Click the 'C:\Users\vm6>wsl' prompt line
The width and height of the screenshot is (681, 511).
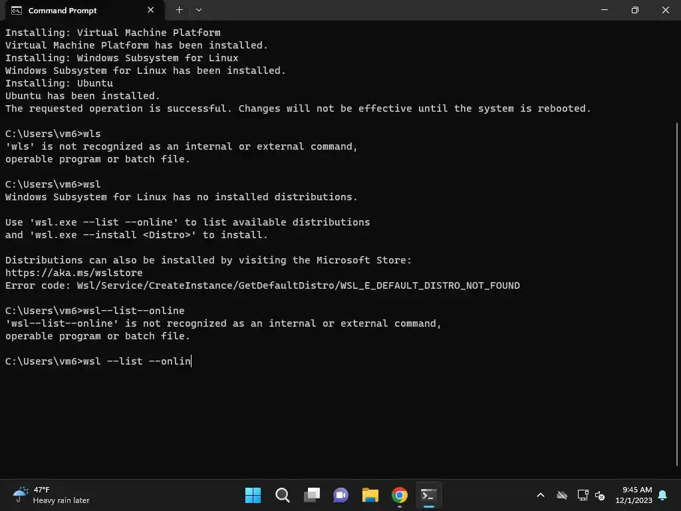coord(53,184)
